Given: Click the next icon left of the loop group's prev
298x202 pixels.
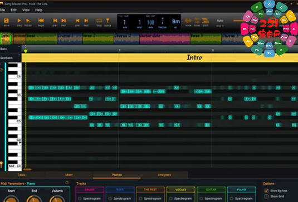Looking at the screenshot, I should [x=63, y=21].
